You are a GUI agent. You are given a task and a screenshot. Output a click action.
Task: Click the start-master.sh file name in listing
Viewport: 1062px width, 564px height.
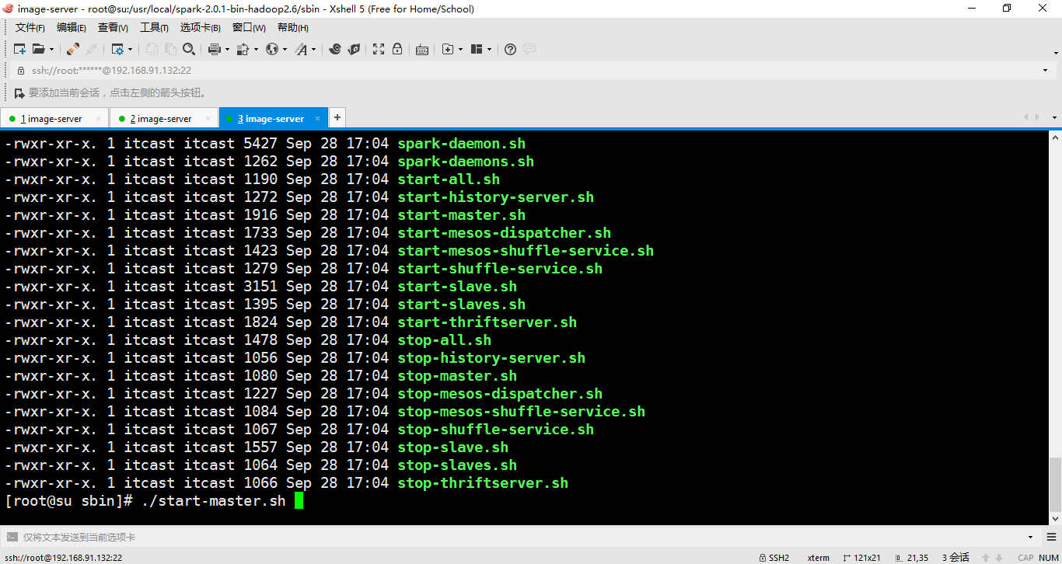462,215
